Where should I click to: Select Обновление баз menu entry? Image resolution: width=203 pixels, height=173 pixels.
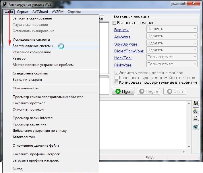pos(51,88)
